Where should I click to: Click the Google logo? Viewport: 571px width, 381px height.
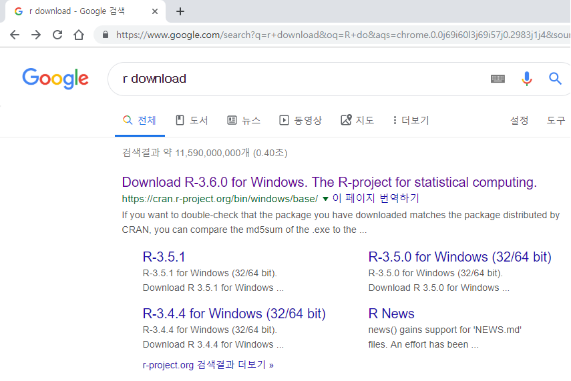(x=55, y=78)
